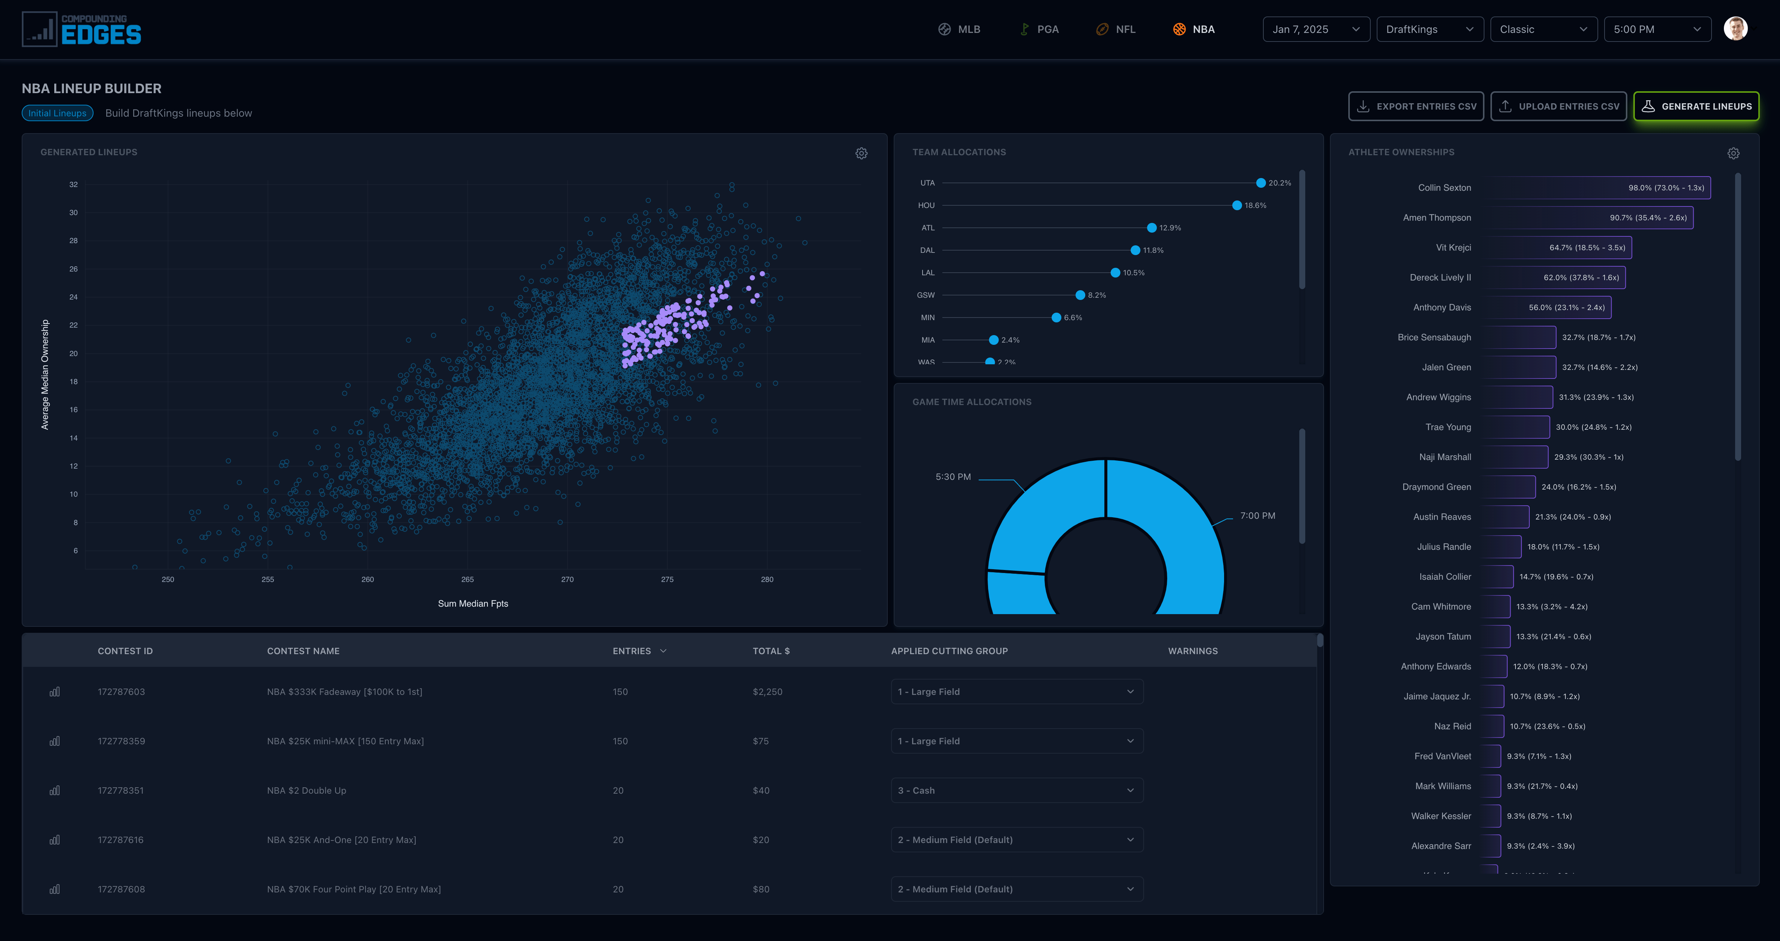Open the Classic game type dropdown

1544,29
